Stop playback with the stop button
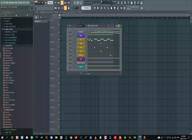 coord(42,3)
